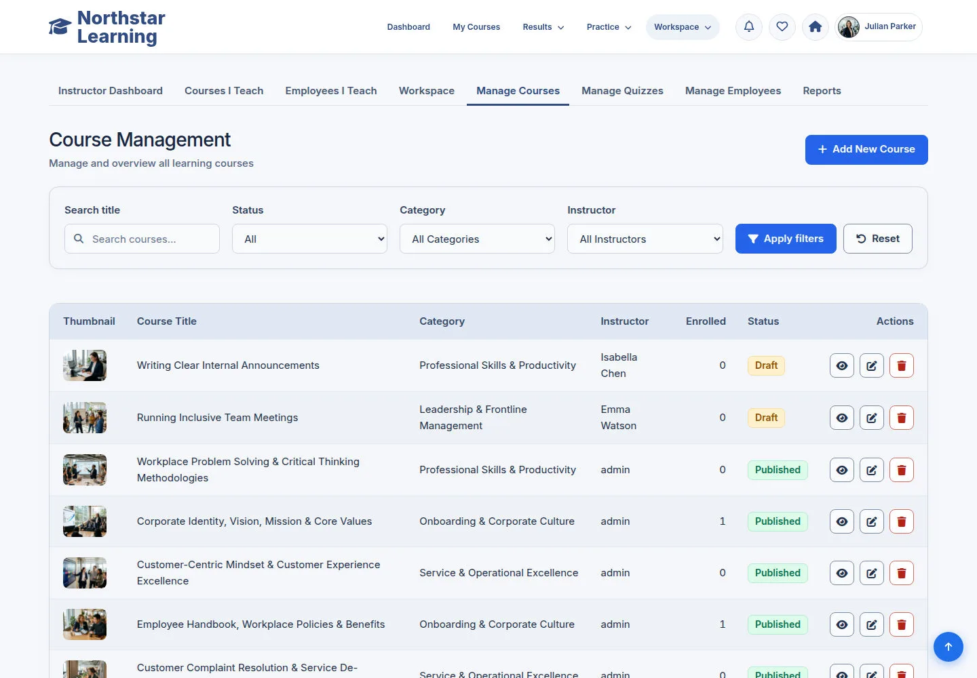This screenshot has height=678, width=977.
Task: Open the Manage Quizzes tab
Action: click(622, 91)
